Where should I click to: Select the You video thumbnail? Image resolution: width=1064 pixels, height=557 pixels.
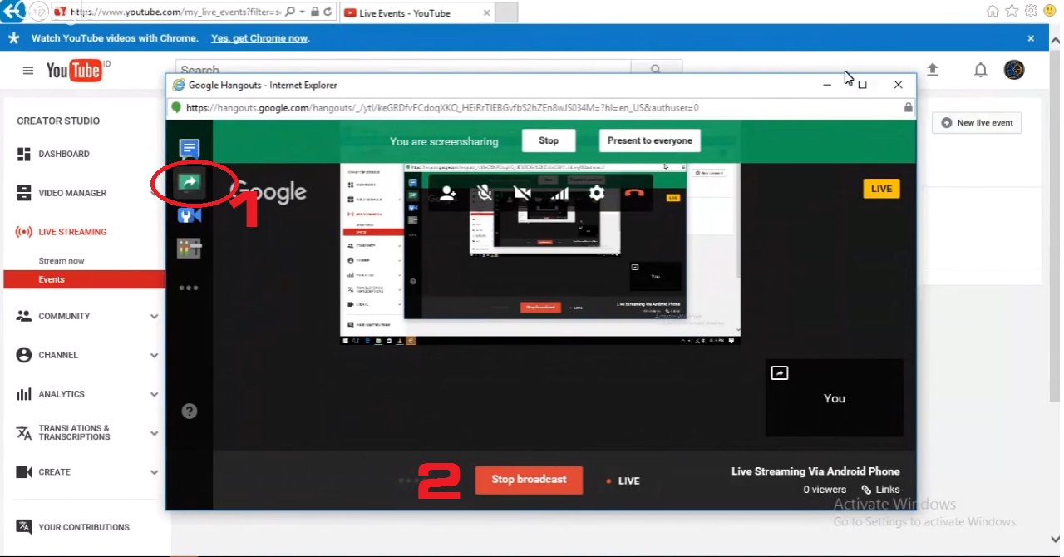click(835, 397)
